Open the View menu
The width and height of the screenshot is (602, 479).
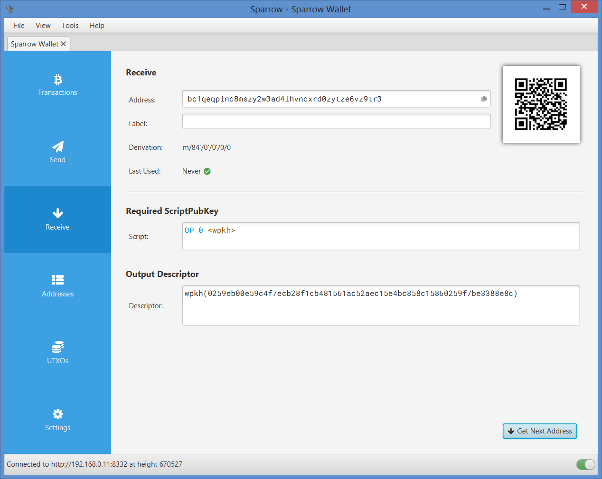click(x=43, y=26)
